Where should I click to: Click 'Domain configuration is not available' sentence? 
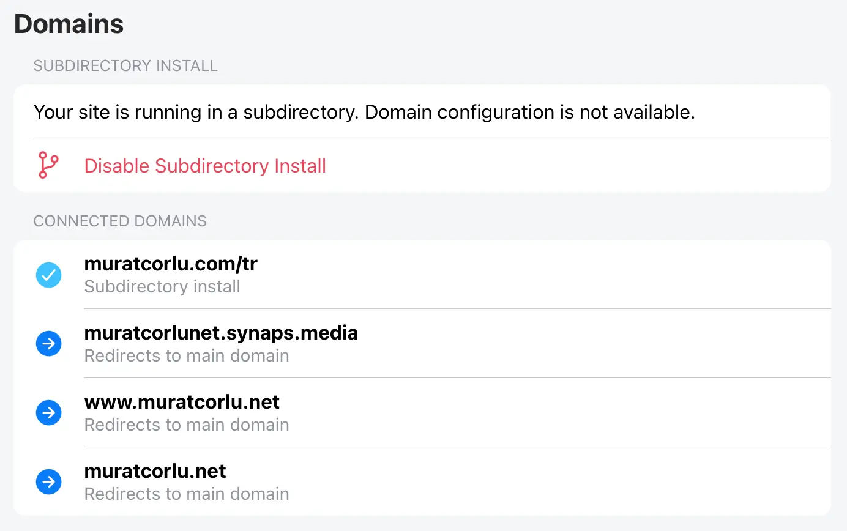coord(530,113)
